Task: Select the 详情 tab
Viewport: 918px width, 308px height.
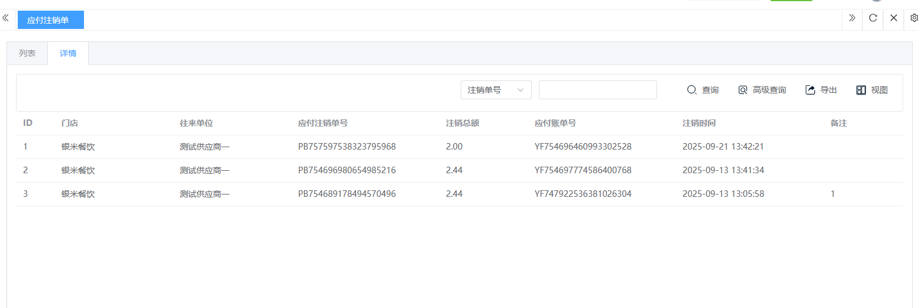Action: click(68, 53)
